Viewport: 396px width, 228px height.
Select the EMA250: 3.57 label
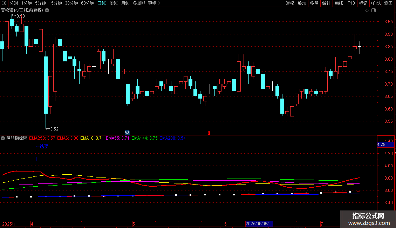pyautogui.click(x=42, y=138)
